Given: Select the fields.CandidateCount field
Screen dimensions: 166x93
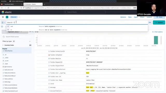Looking at the screenshot, I should click(11, 91).
